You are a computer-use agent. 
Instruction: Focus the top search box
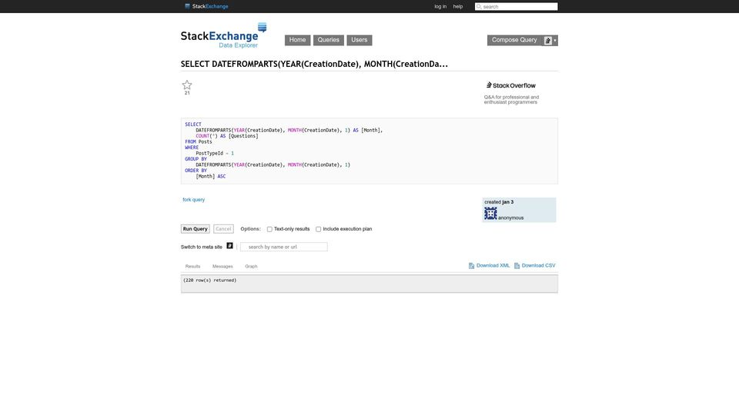point(516,7)
